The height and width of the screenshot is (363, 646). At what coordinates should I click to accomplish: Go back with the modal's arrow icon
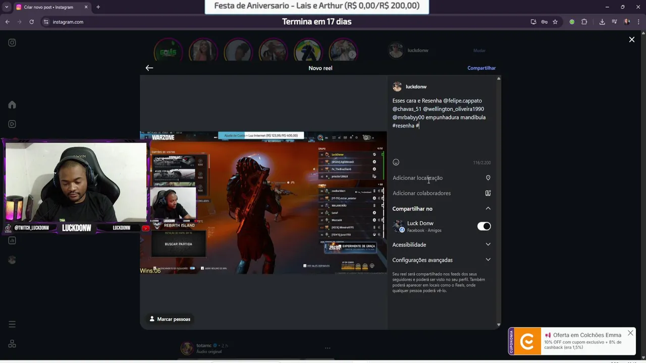(x=149, y=68)
